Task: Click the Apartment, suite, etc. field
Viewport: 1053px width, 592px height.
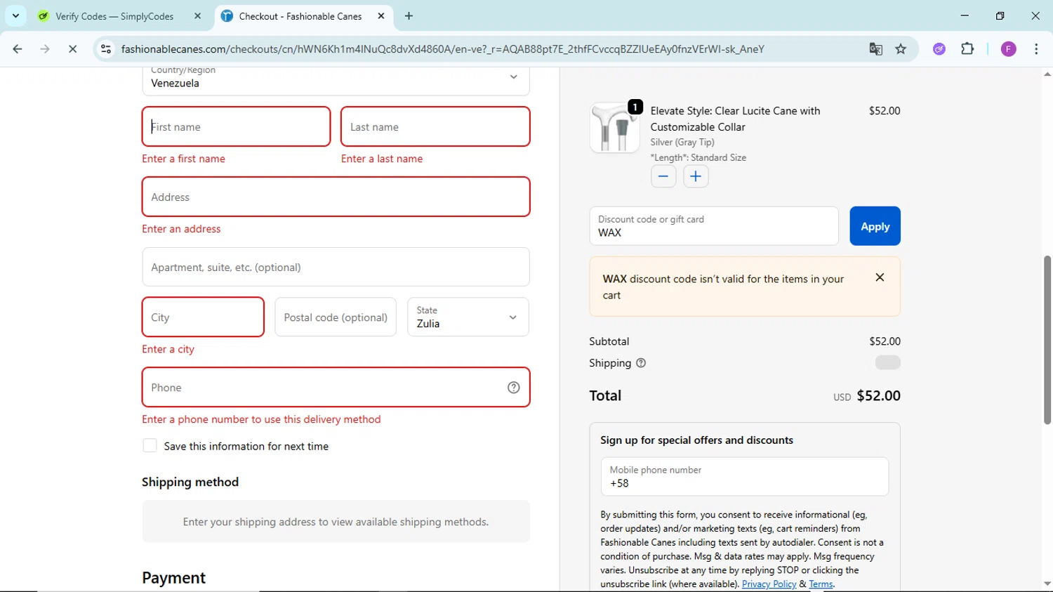Action: click(336, 267)
